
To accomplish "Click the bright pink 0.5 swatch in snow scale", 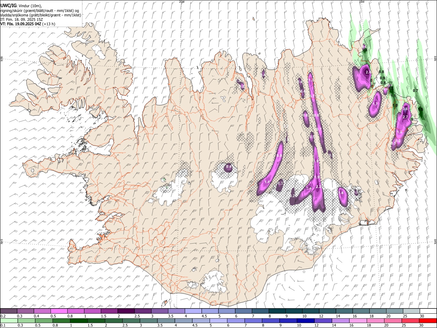I will pyautogui.click(x=59, y=311).
